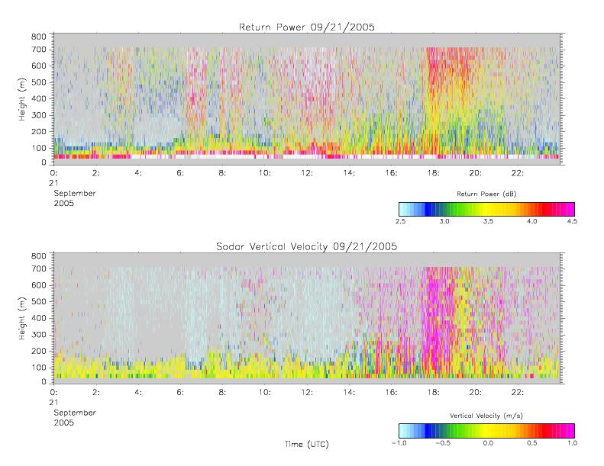Click the "Return Power (dB)" legend label
Screen dimensions: 604x466
(x=486, y=194)
